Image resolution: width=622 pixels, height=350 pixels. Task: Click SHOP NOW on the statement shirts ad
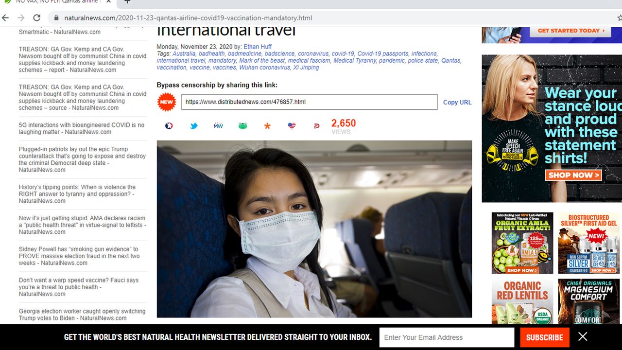(573, 175)
